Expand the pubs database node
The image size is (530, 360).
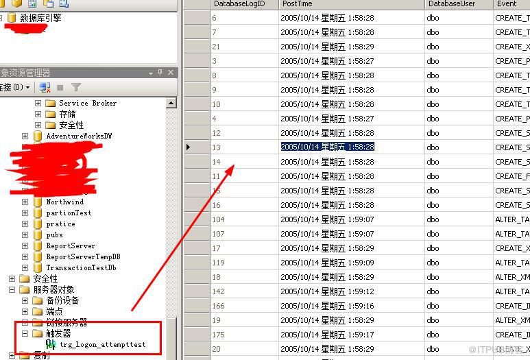[25, 235]
